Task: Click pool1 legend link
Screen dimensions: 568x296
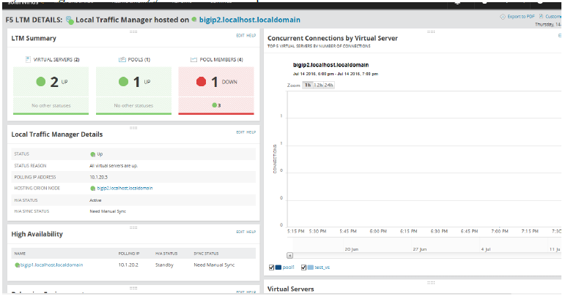Action: [288, 267]
